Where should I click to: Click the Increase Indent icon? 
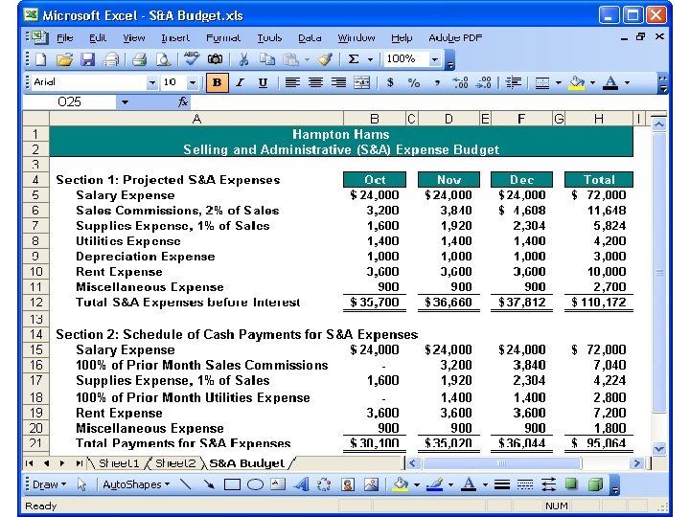[x=513, y=82]
